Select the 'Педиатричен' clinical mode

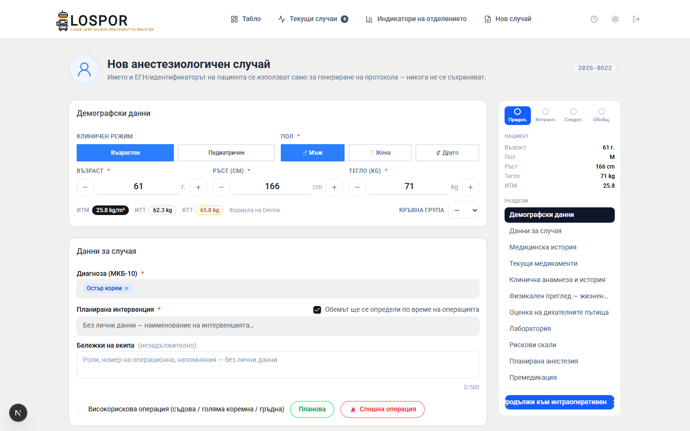[226, 153]
